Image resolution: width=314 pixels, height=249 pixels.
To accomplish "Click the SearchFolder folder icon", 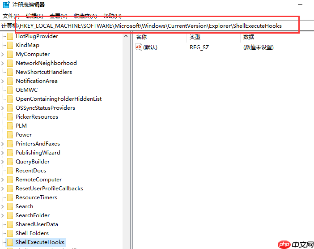I will [x=10, y=215].
